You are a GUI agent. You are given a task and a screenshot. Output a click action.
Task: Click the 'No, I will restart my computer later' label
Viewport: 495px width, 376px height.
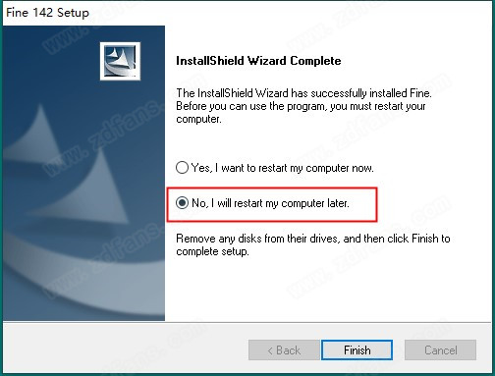(270, 203)
